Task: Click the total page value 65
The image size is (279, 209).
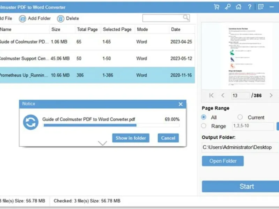Action: point(79,42)
